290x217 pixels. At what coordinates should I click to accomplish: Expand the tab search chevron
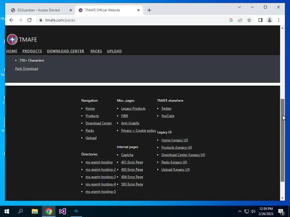pyautogui.click(x=239, y=7)
